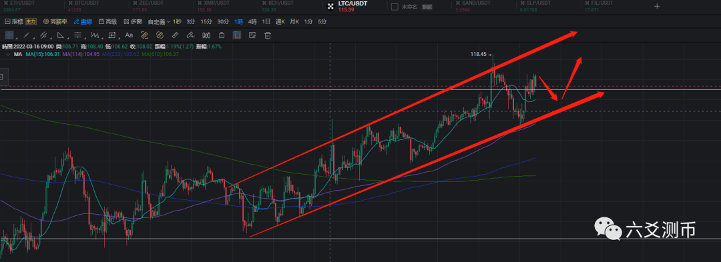Switch to 30分 timeframe

click(x=223, y=21)
